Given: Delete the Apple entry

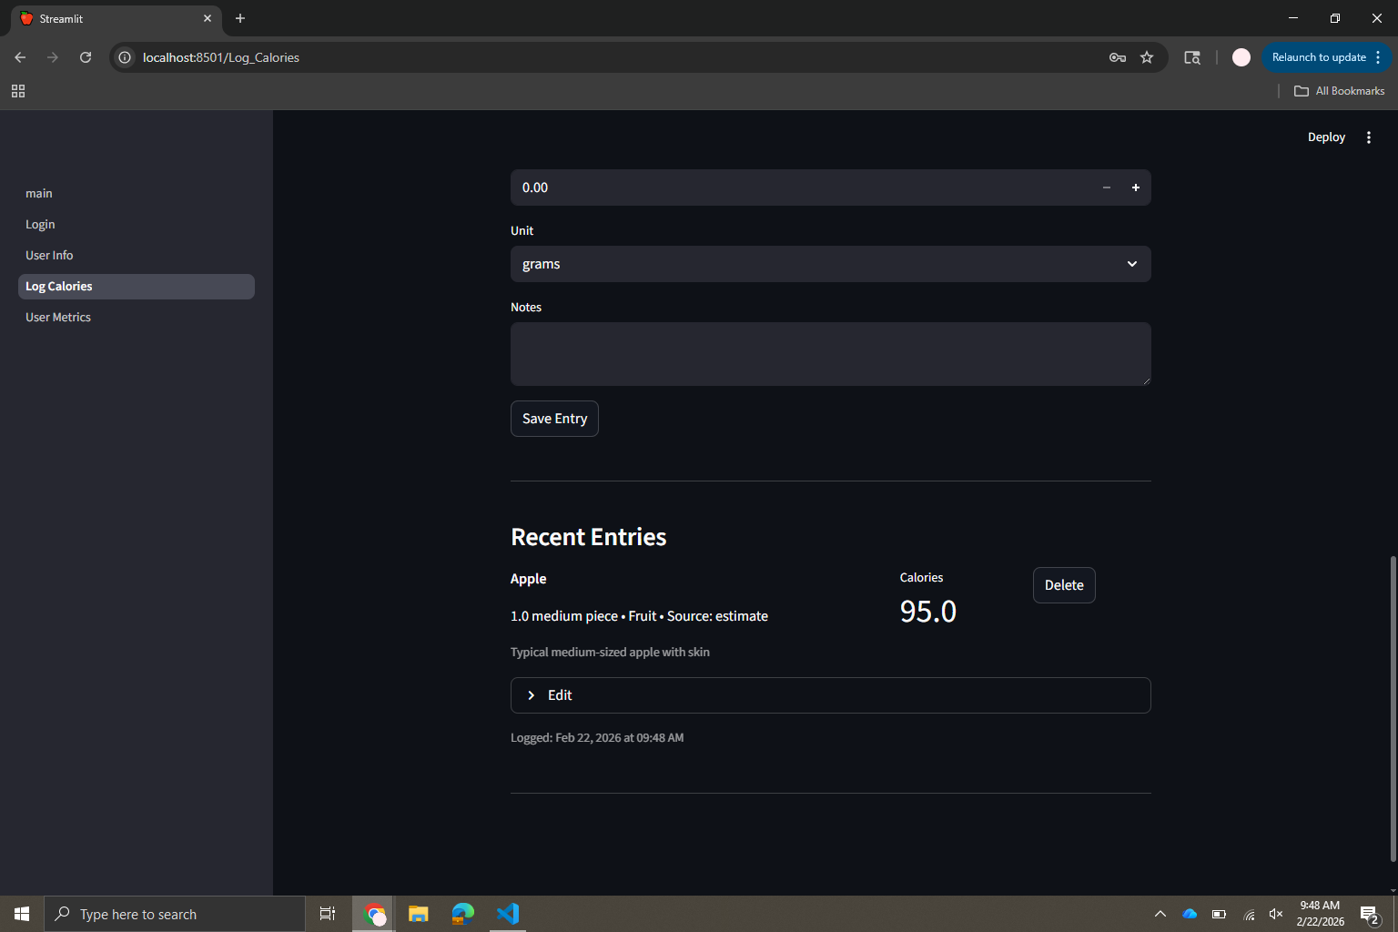Looking at the screenshot, I should click(x=1064, y=585).
